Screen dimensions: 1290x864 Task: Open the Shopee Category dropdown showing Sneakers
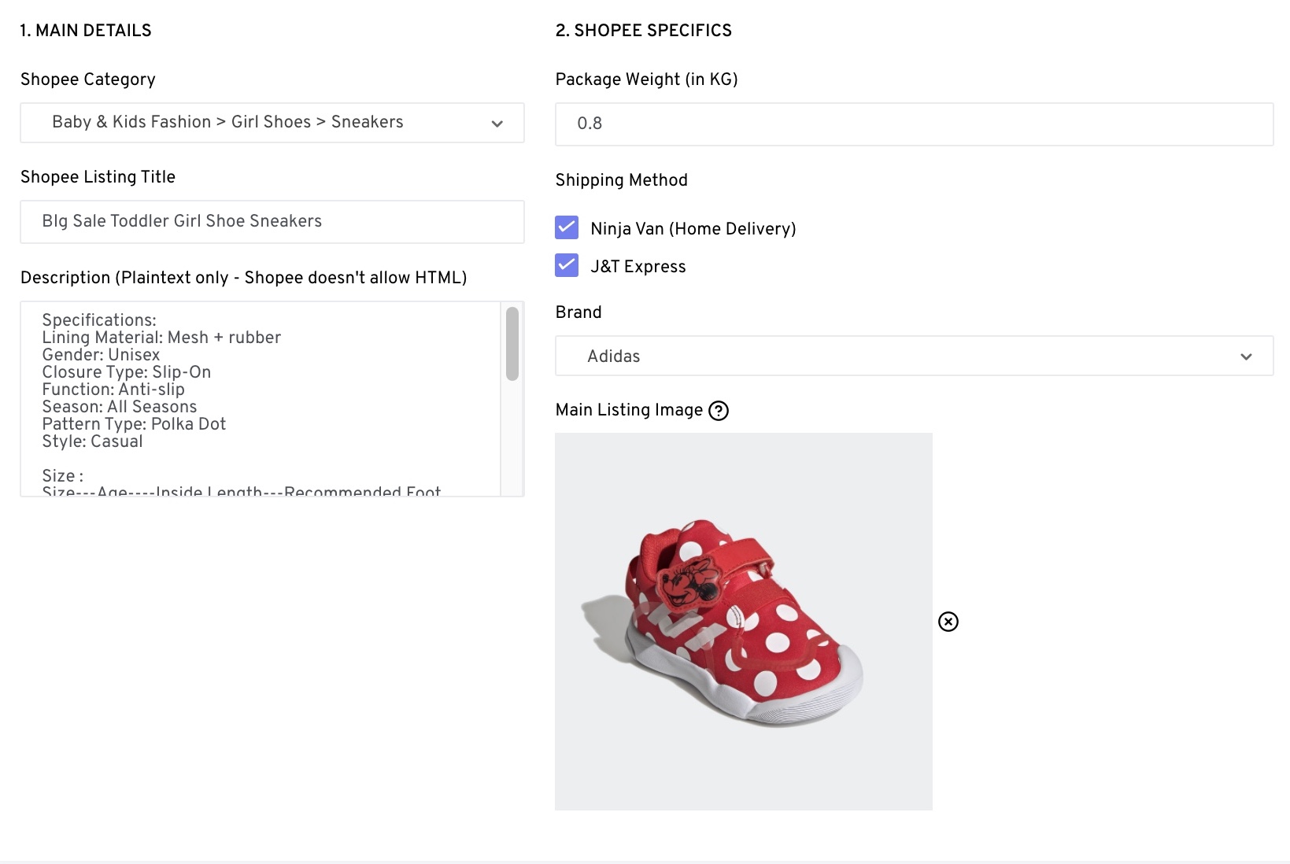tap(272, 123)
